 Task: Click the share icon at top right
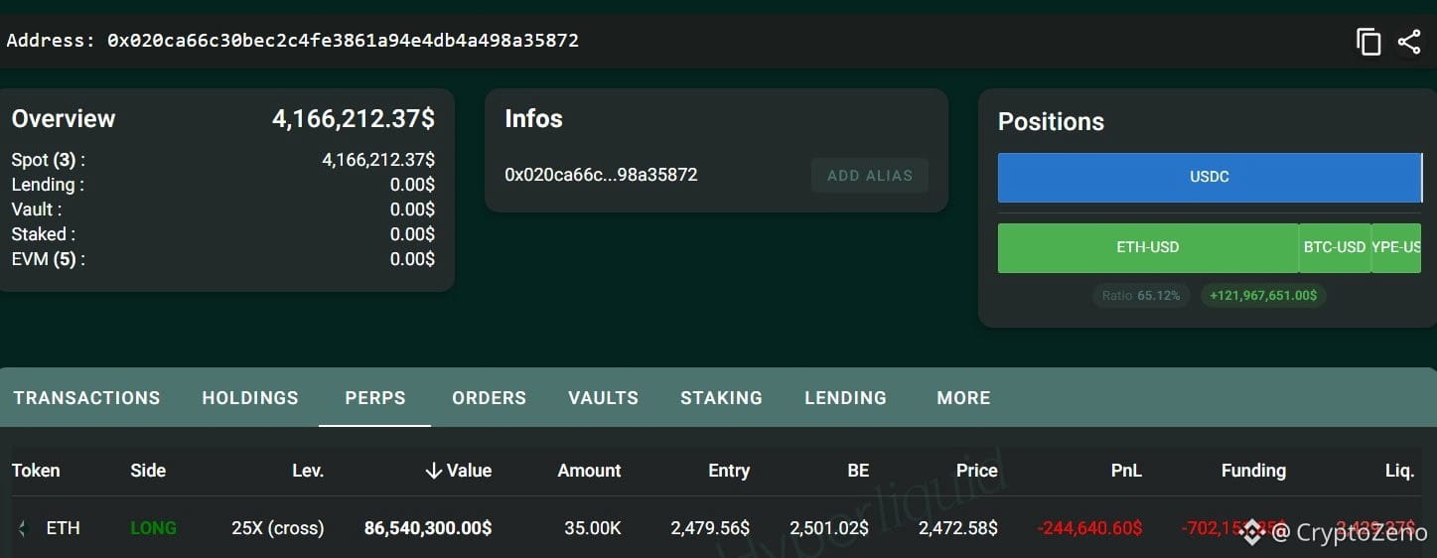click(x=1409, y=42)
